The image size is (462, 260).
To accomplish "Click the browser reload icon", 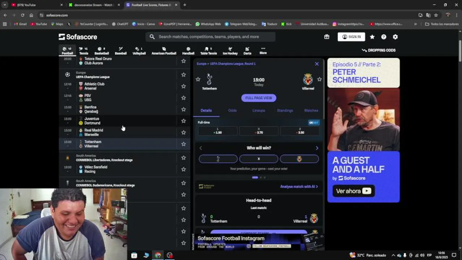I will (22, 15).
